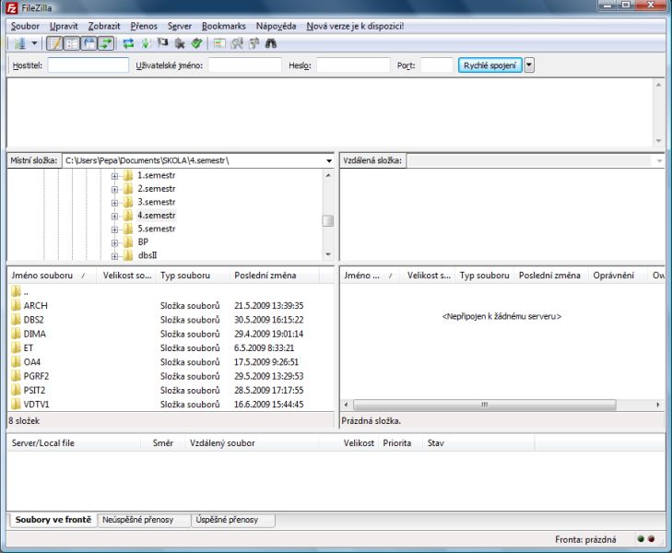Cancel current operation flag icon
672x553 pixels.
click(162, 43)
